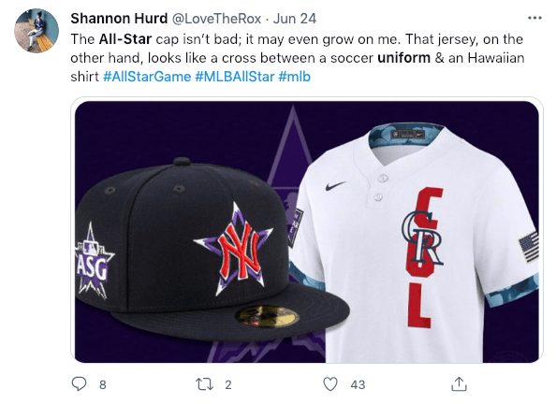556x404 pixels.
Task: Open the cap and jersey image
Action: coord(307,232)
